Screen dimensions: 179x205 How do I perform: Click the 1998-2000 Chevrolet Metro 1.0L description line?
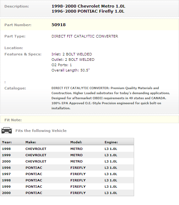click(88, 6)
